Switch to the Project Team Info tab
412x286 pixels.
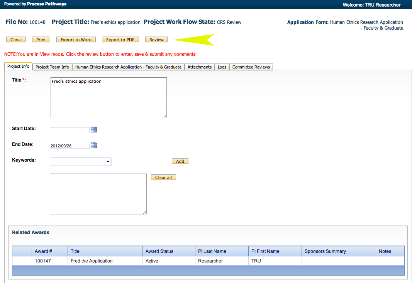point(52,67)
